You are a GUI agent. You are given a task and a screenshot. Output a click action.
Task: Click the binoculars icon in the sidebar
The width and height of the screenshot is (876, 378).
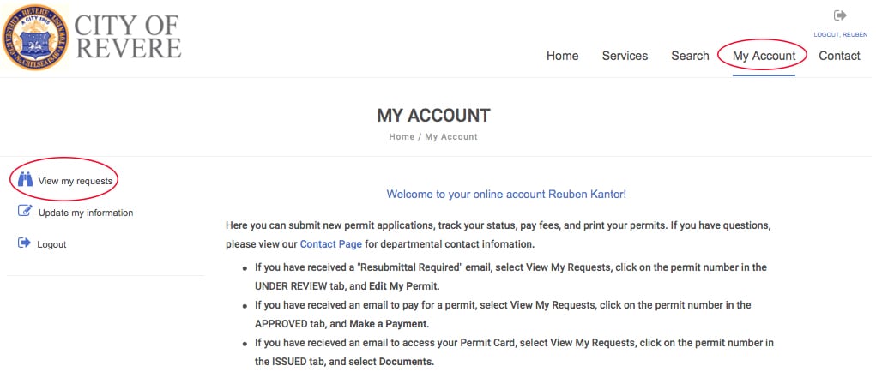click(25, 180)
